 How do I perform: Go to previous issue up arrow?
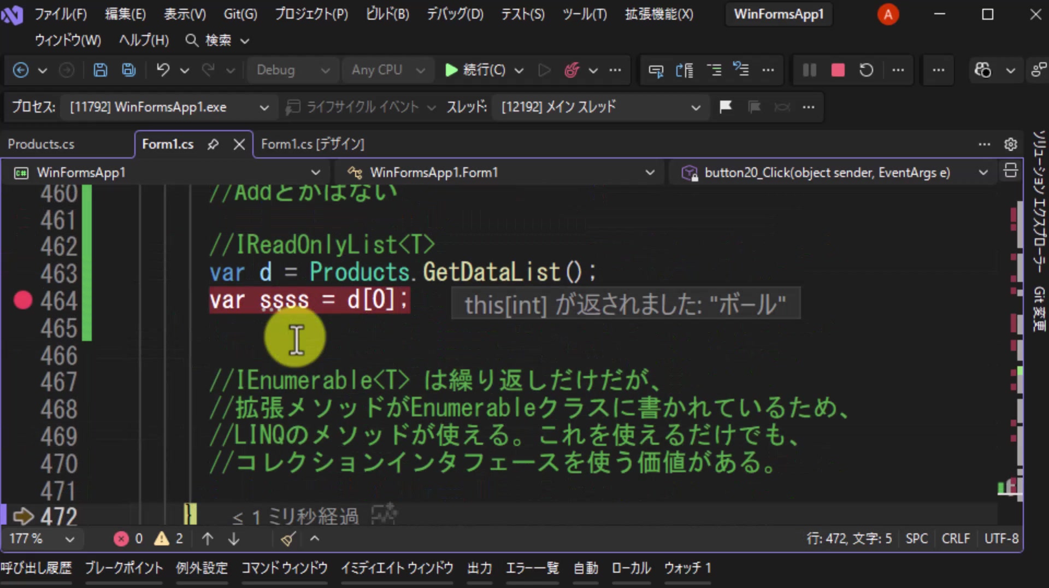[207, 539]
